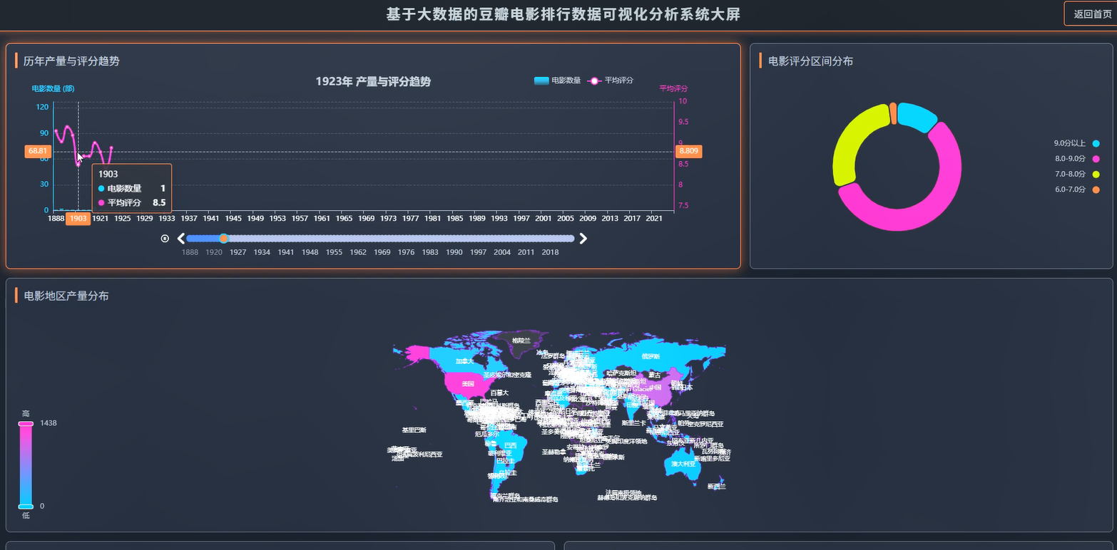
Task: Select 格陵兰 region on the world map
Action: tap(521, 341)
